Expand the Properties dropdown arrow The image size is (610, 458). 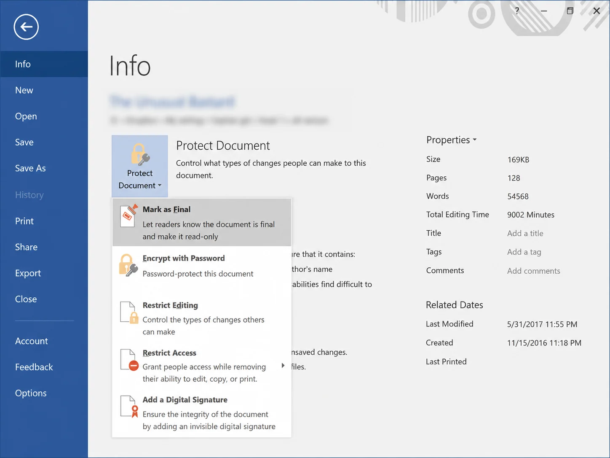click(x=475, y=140)
